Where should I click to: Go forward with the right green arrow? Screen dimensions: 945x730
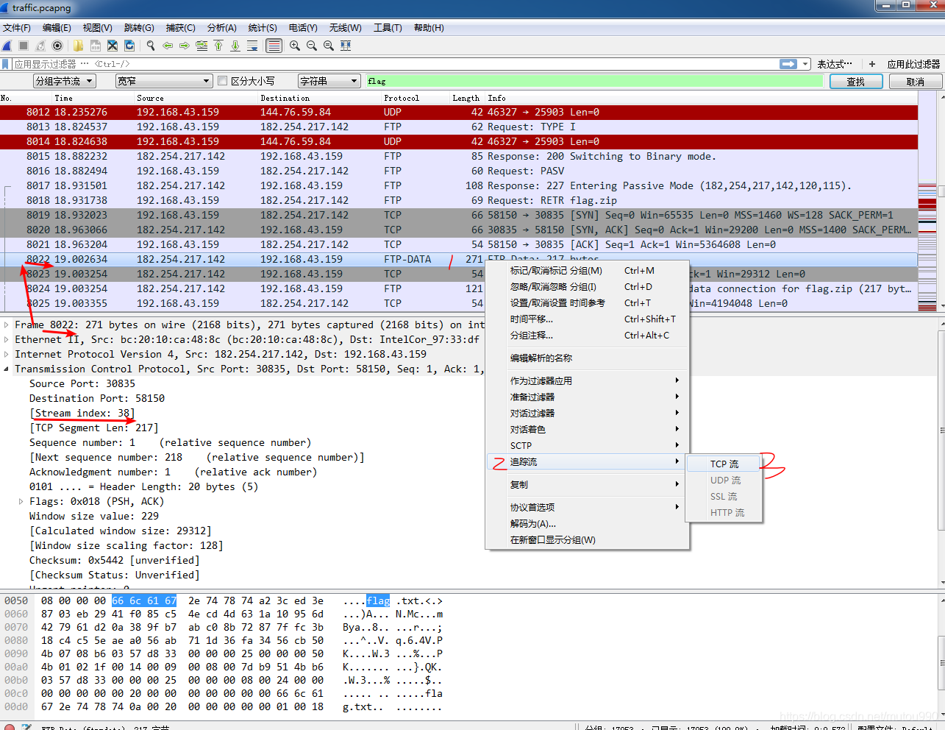185,46
